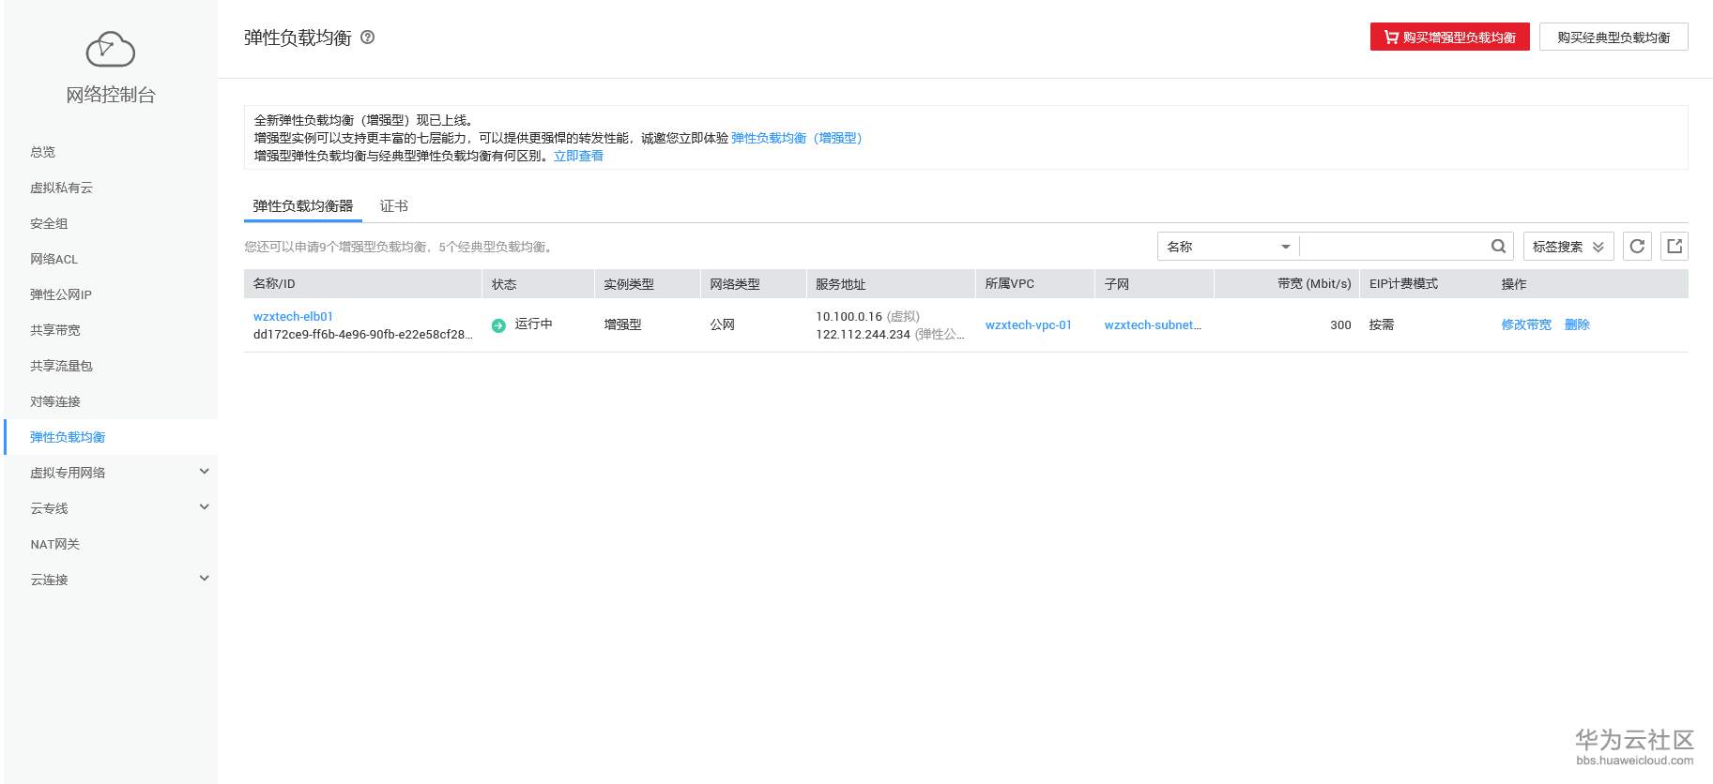Click the 按需 billing mode cell
The width and height of the screenshot is (1713, 784).
click(x=1382, y=324)
